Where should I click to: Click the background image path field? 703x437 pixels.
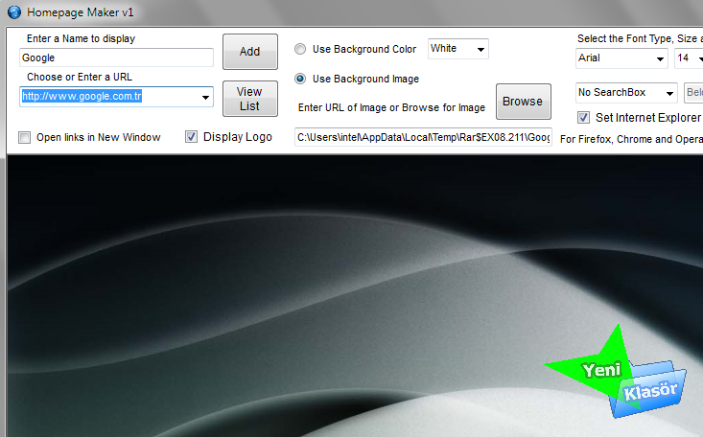(423, 137)
